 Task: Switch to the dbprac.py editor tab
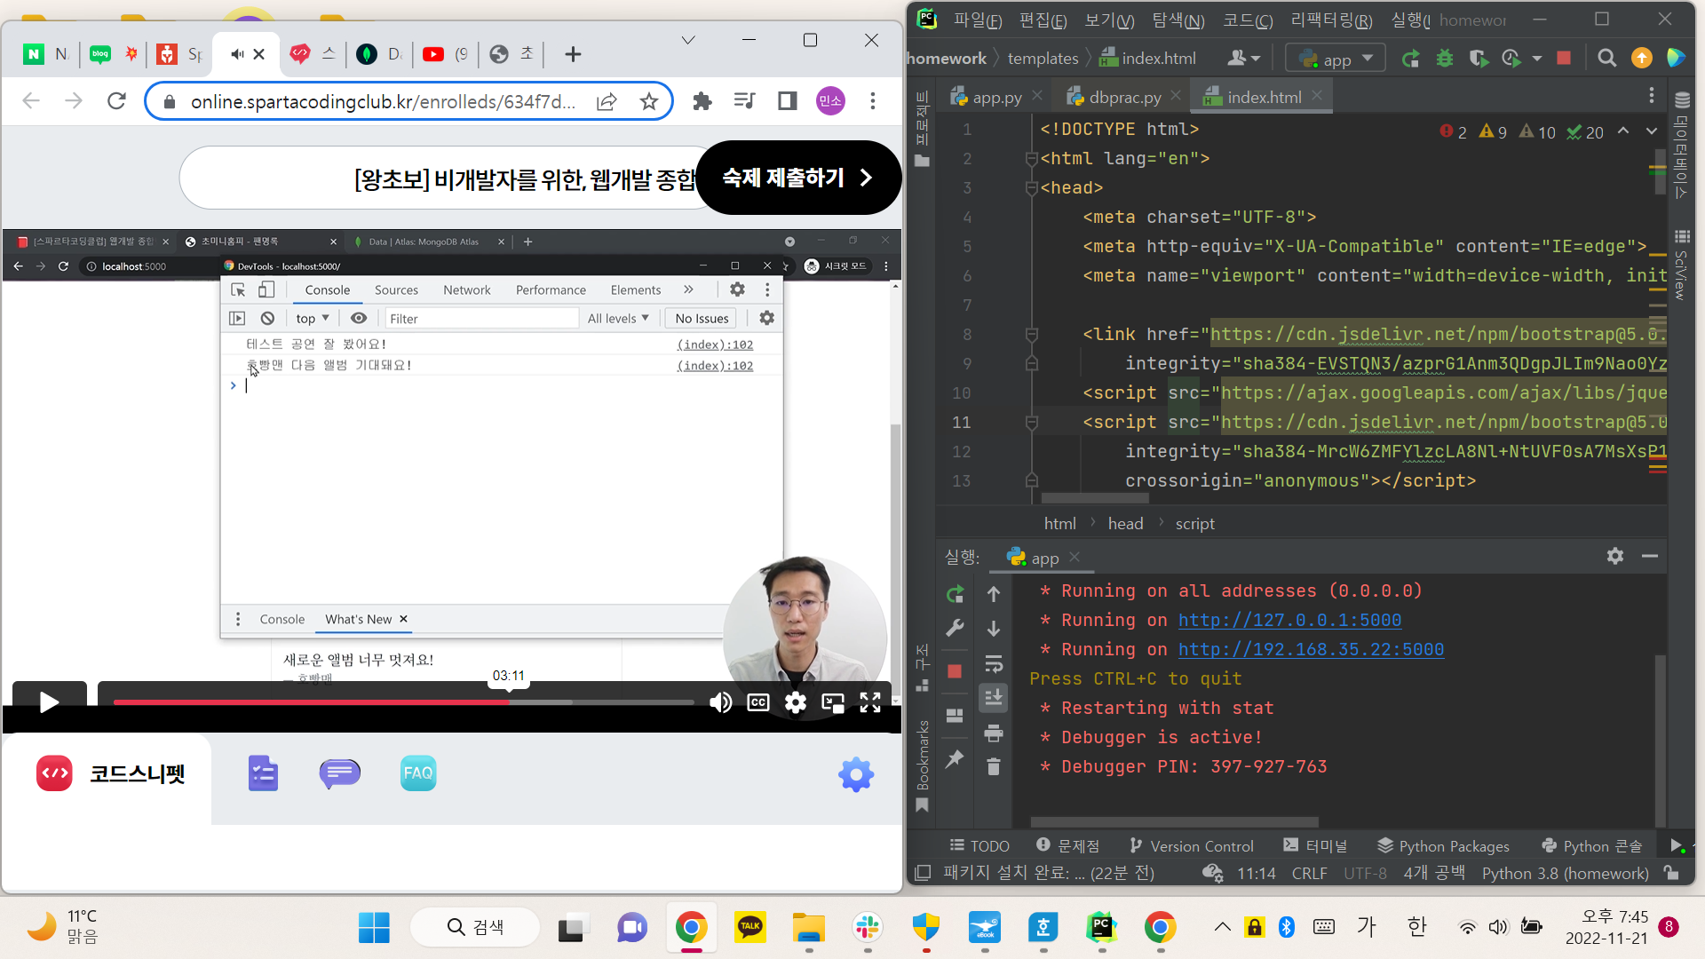[x=1123, y=97]
